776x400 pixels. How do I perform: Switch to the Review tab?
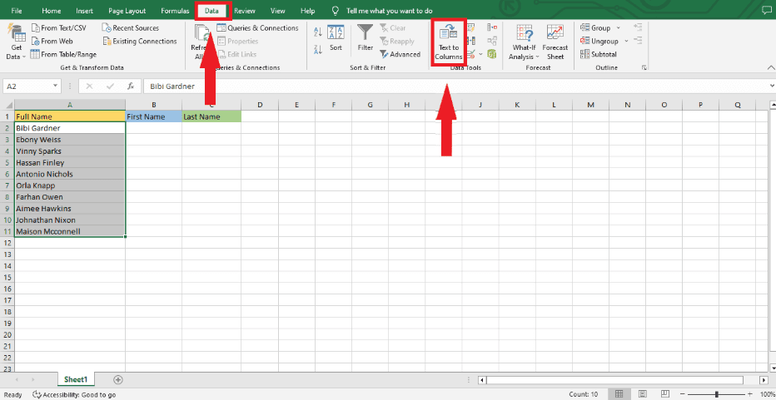(245, 10)
